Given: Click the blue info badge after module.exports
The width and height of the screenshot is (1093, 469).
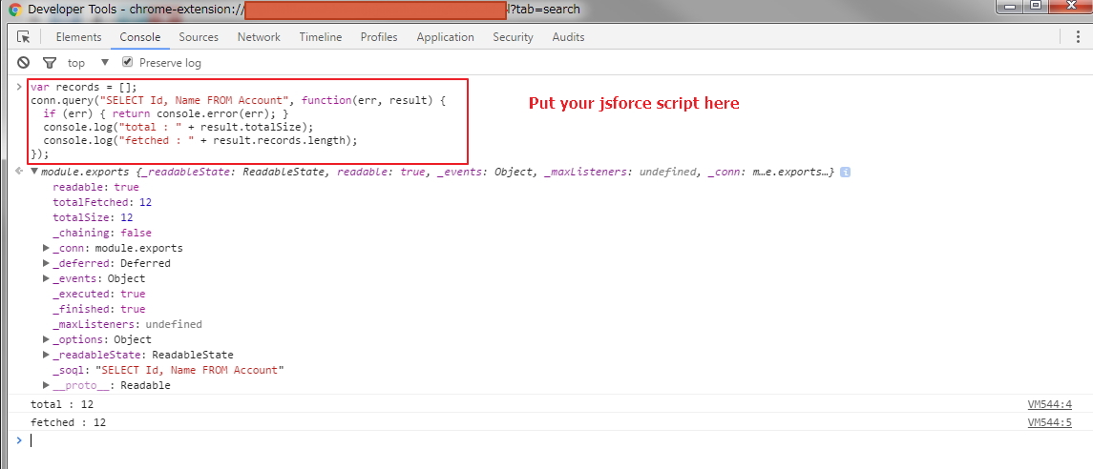Looking at the screenshot, I should tap(845, 172).
